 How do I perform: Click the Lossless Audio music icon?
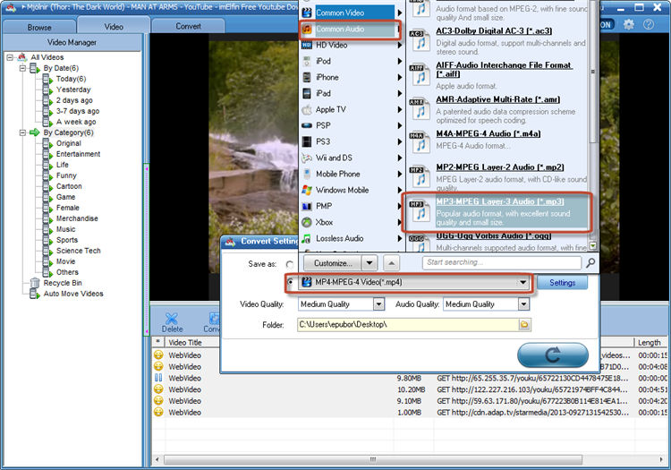[307, 238]
